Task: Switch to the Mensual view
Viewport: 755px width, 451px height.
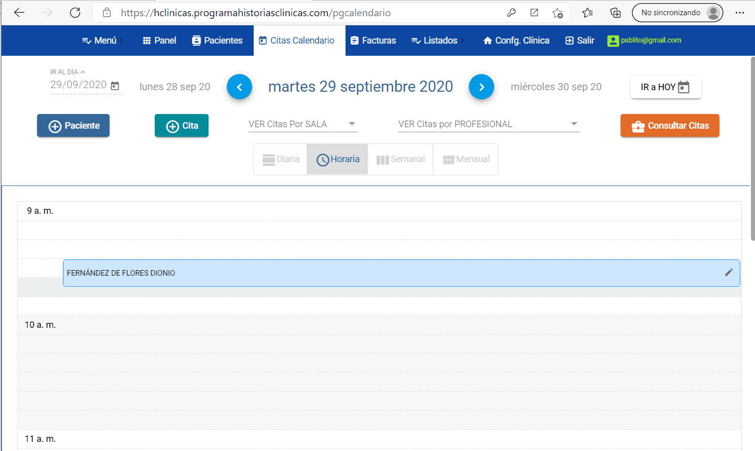Action: pos(465,159)
